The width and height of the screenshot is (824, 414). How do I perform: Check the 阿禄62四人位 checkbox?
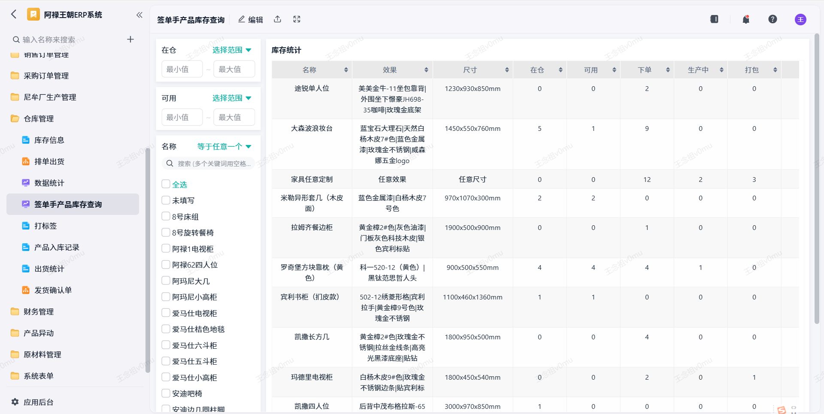[166, 265]
